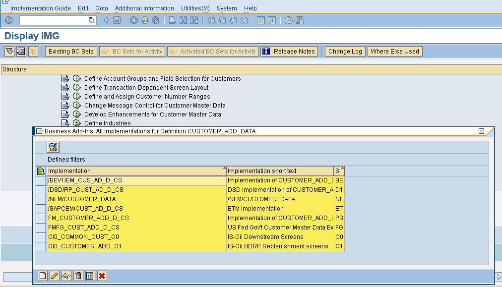Click the command field input box
502x287 pixels.
(55, 20)
